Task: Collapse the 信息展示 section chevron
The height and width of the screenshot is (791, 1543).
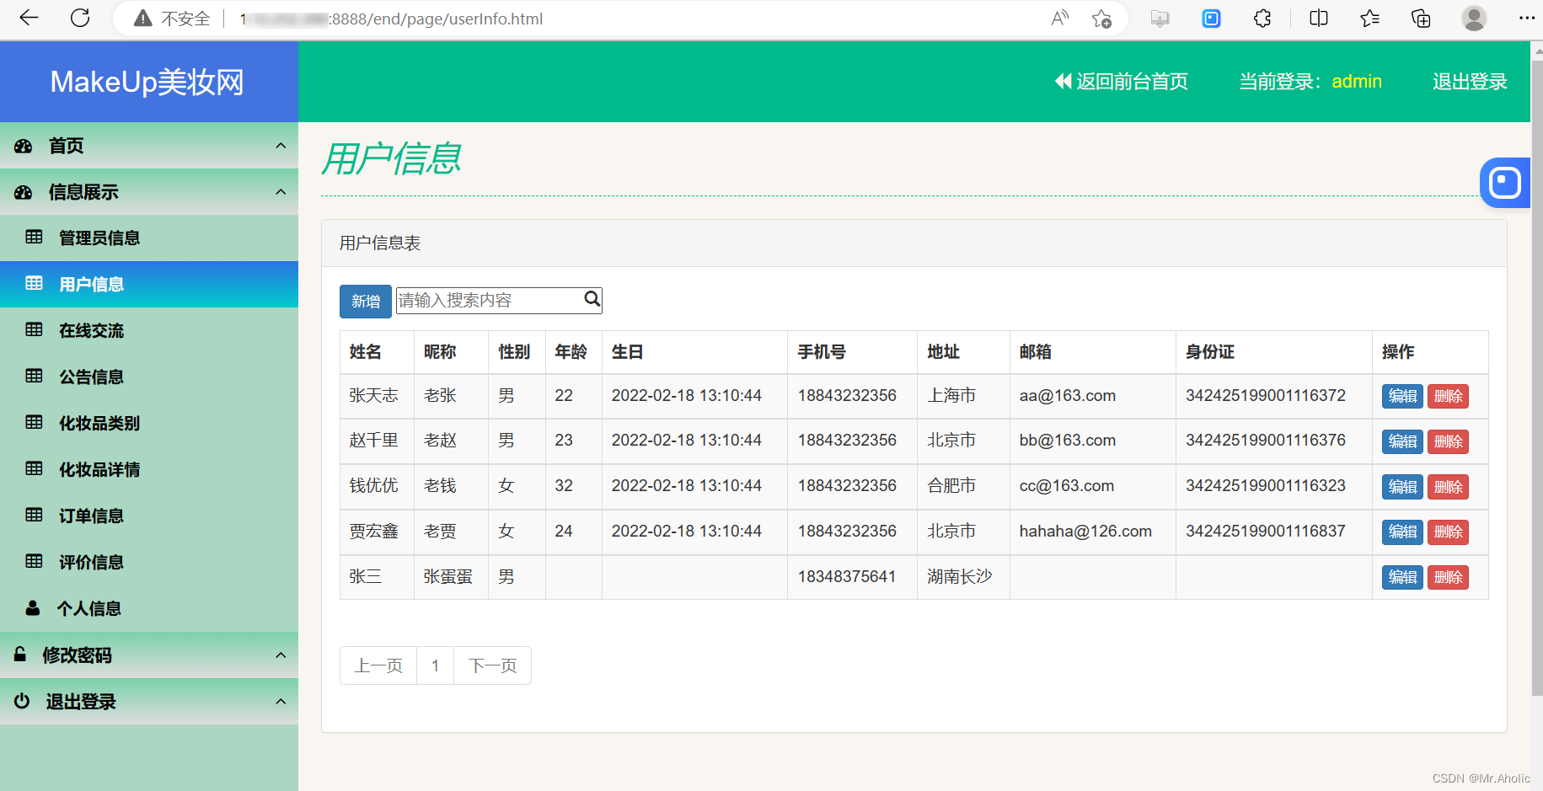Action: [281, 191]
